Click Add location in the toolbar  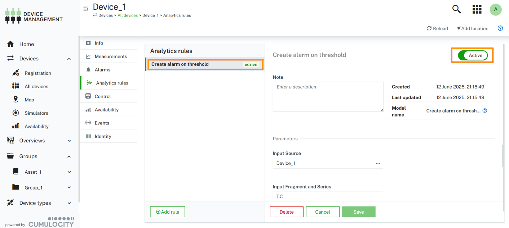(x=472, y=28)
